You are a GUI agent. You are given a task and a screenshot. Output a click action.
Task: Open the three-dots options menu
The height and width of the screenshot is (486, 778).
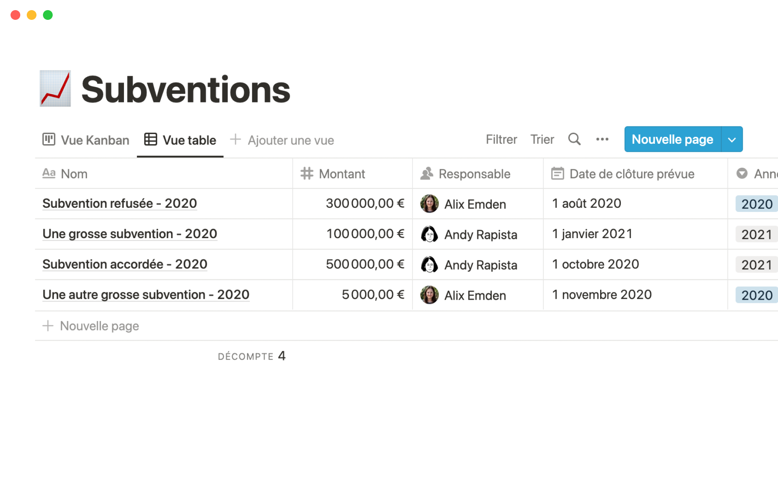pos(602,139)
